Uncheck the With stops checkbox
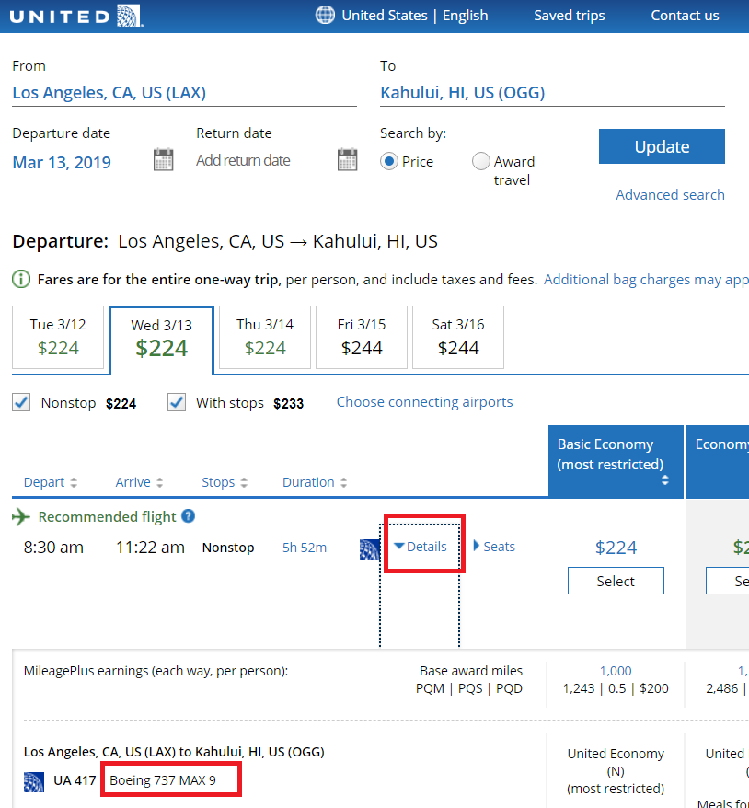The image size is (749, 808). pyautogui.click(x=177, y=402)
